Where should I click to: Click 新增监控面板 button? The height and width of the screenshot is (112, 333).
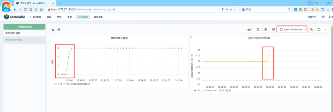[24, 27]
